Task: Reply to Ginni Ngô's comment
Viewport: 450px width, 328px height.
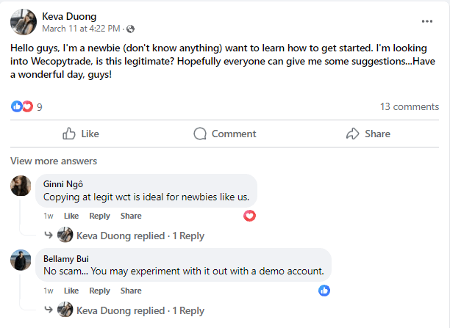Action: [x=99, y=216]
